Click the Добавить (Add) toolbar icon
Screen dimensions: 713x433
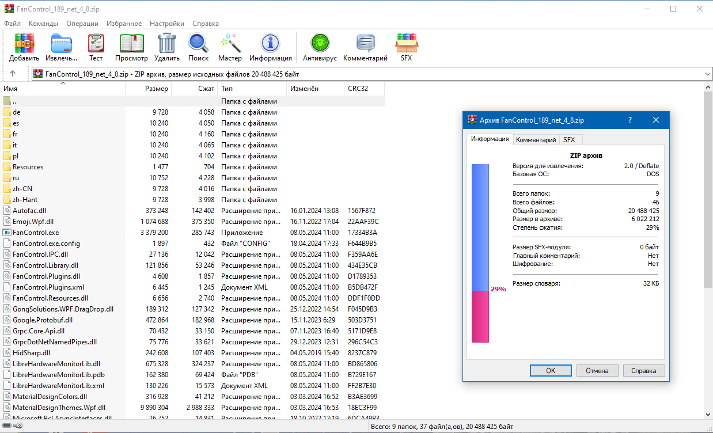tap(24, 44)
